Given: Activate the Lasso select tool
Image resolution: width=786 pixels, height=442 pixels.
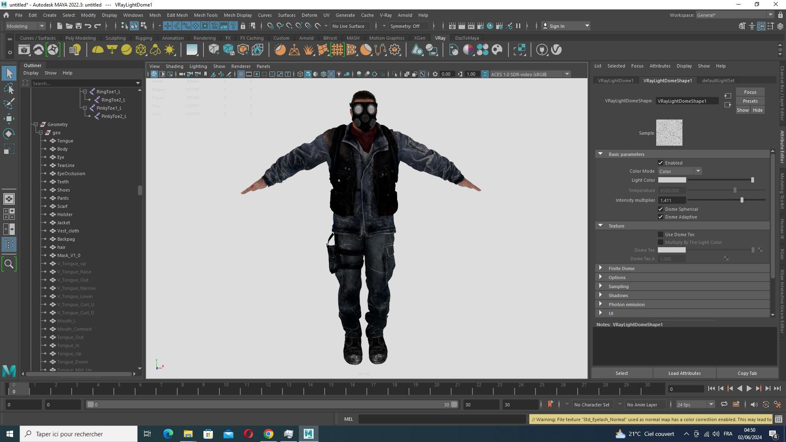Looking at the screenshot, I should (9, 89).
